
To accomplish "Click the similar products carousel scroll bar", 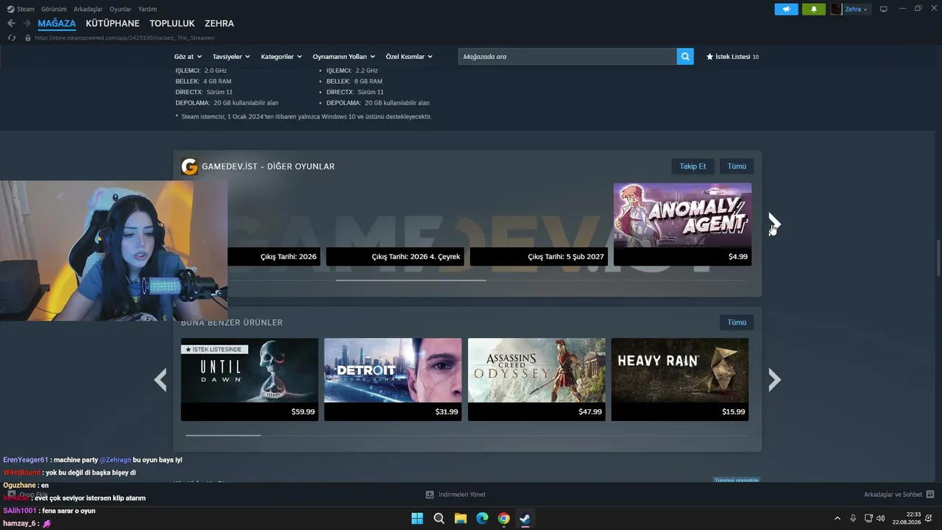I will tap(223, 435).
